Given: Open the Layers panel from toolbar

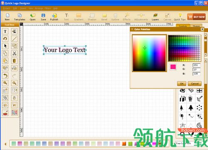Looking at the screenshot, I should point(155,17).
